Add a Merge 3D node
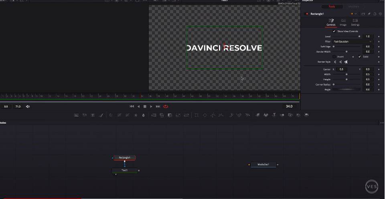Screen dimensions: 385x199 point(282,115)
